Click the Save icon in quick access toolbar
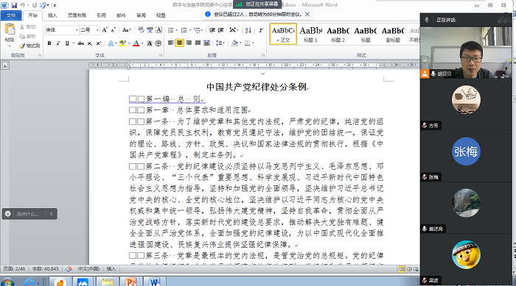 pos(14,5)
